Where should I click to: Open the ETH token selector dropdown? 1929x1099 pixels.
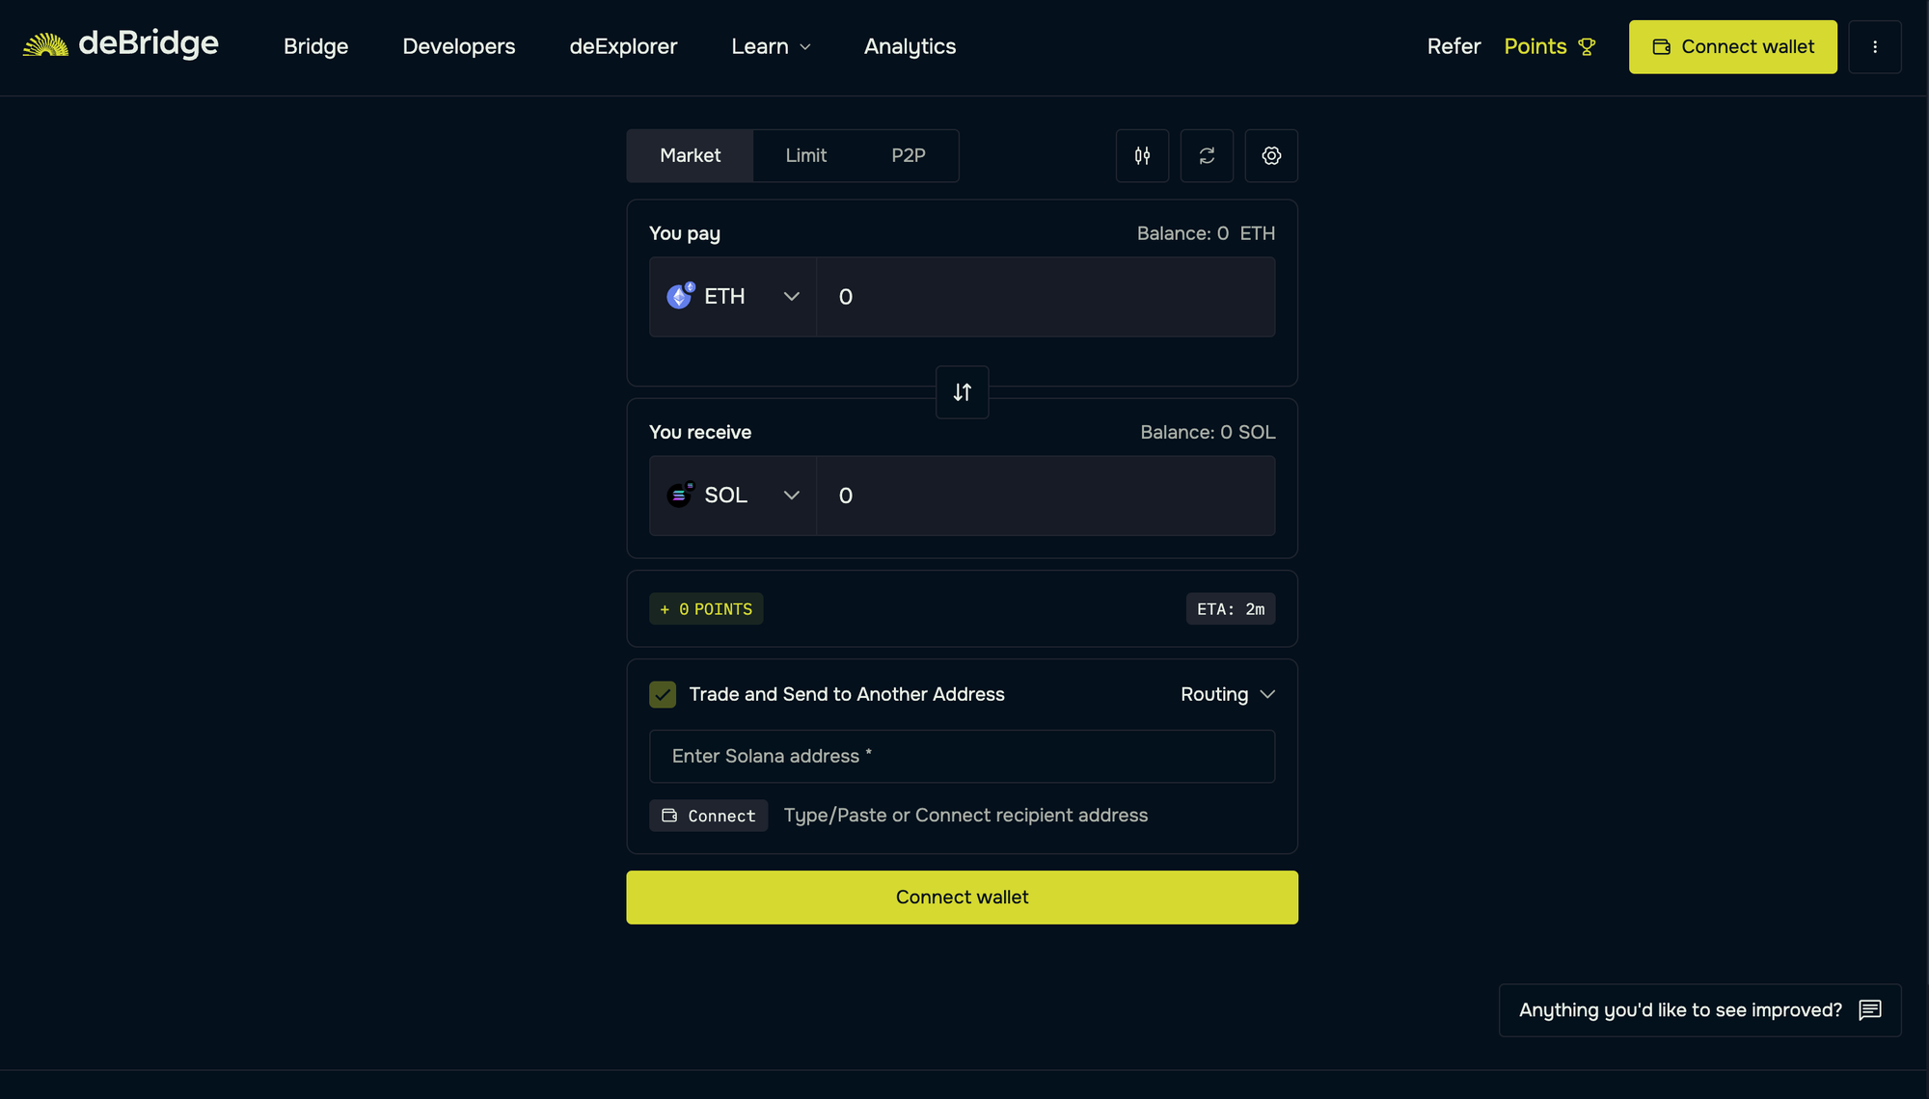(x=732, y=297)
